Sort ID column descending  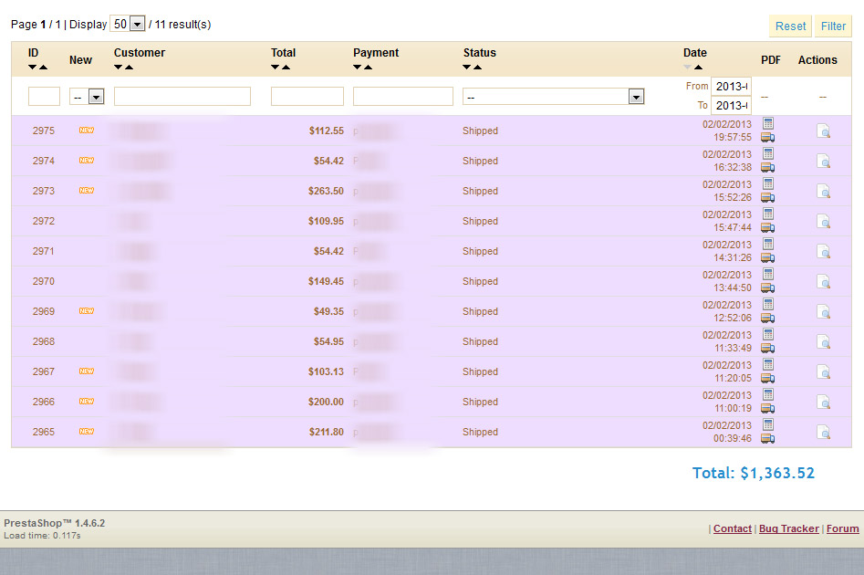click(33, 68)
